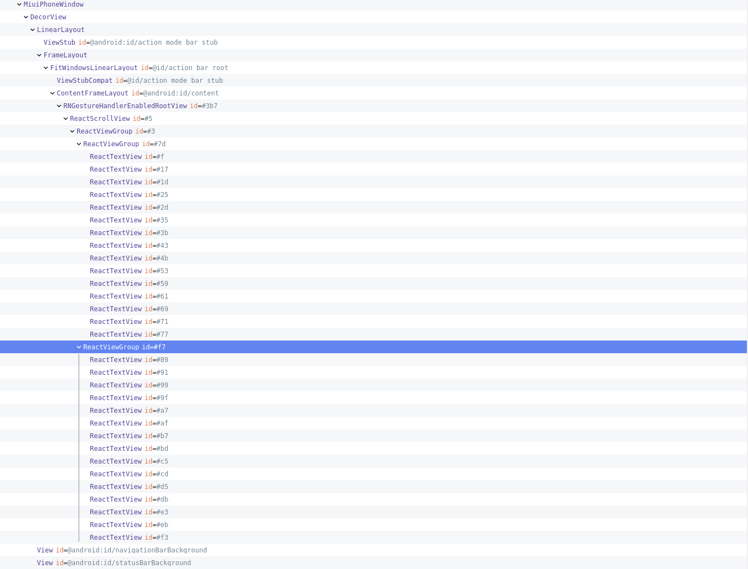Select ReactTextView id=#a7 row

pos(373,411)
